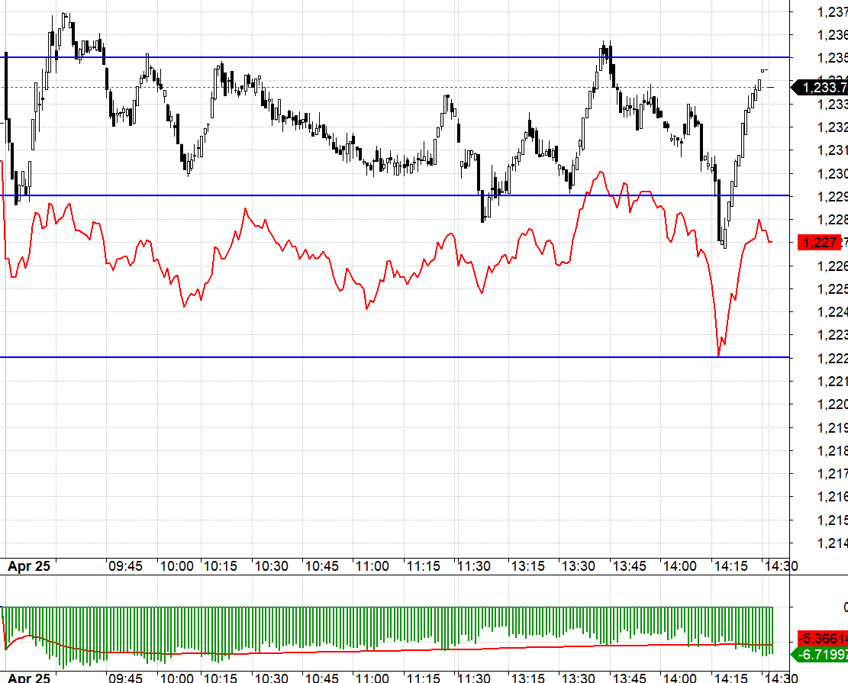This screenshot has width=848, height=683.
Task: Click 10:30 on the indicator panel time axis
Action: 271,678
